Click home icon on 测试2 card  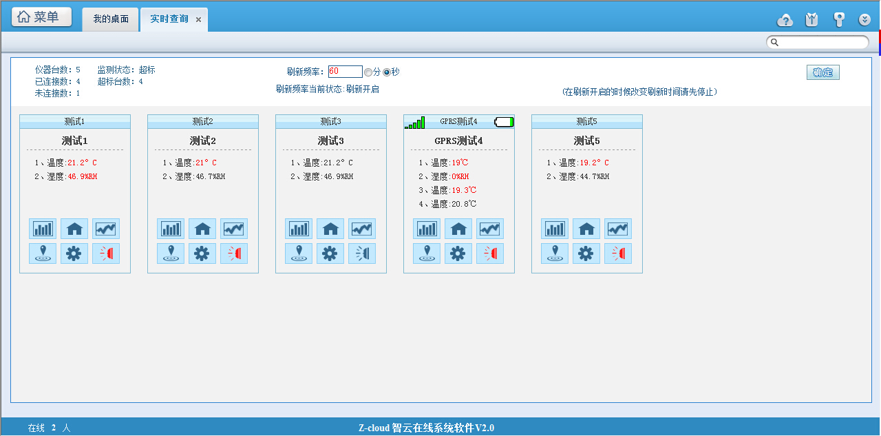coord(202,229)
